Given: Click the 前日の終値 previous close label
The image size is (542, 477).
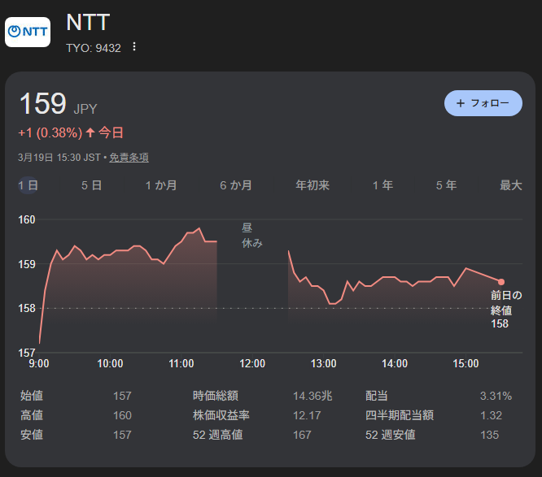Looking at the screenshot, I should pos(505,302).
